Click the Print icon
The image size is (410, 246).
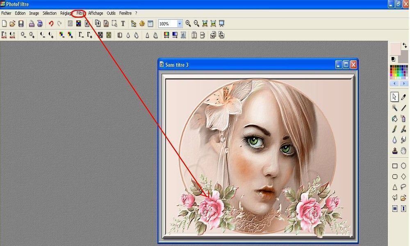click(x=32, y=23)
